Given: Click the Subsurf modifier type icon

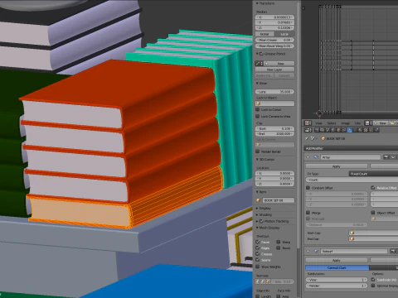Looking at the screenshot, I should 315,252.
